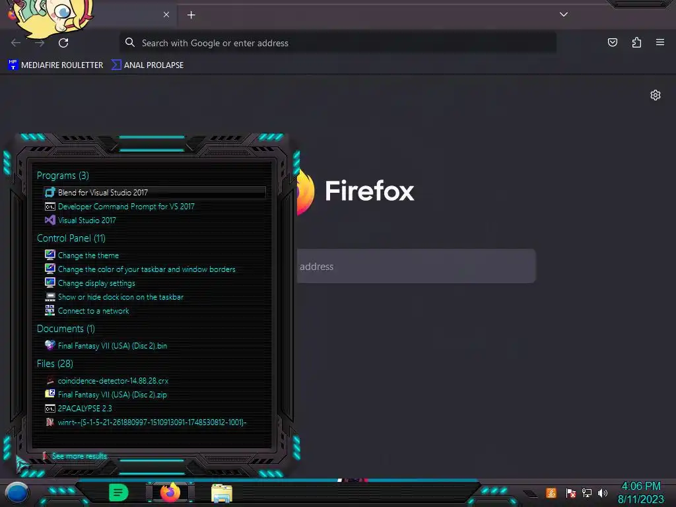676x507 pixels.
Task: Click the Visual Studio 2017 purple icon
Action: tap(50, 220)
